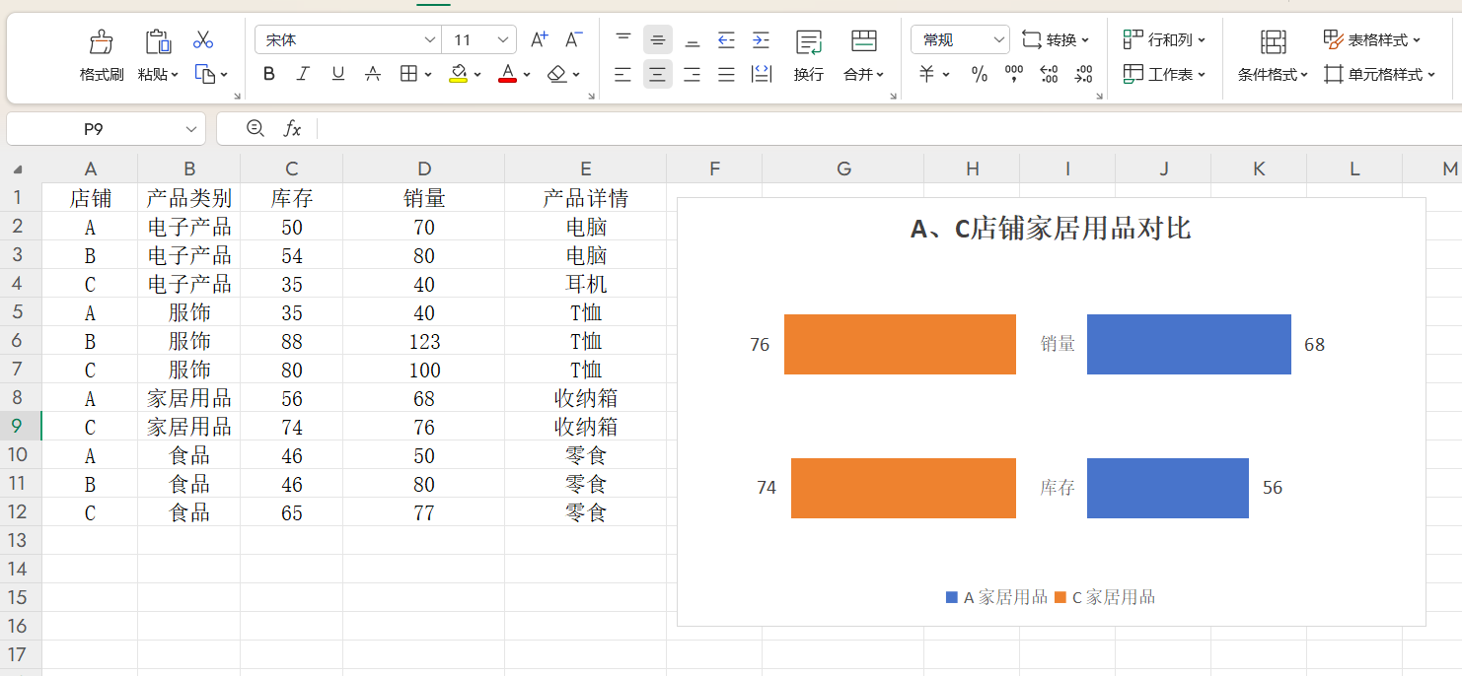The height and width of the screenshot is (676, 1462).
Task: Expand the fill color dropdown arrow
Action: 477,74
